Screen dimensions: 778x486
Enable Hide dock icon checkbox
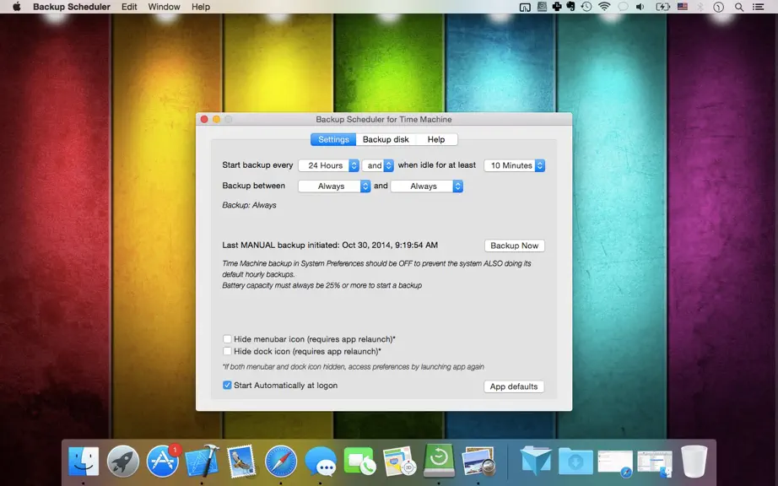click(x=227, y=351)
